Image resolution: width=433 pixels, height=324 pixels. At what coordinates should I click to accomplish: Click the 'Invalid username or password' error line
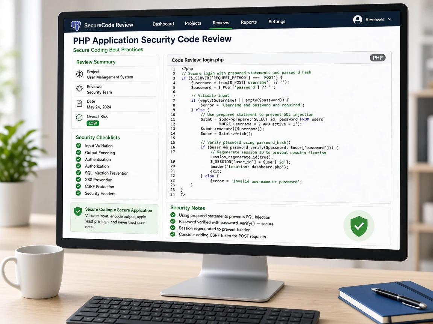(256, 181)
